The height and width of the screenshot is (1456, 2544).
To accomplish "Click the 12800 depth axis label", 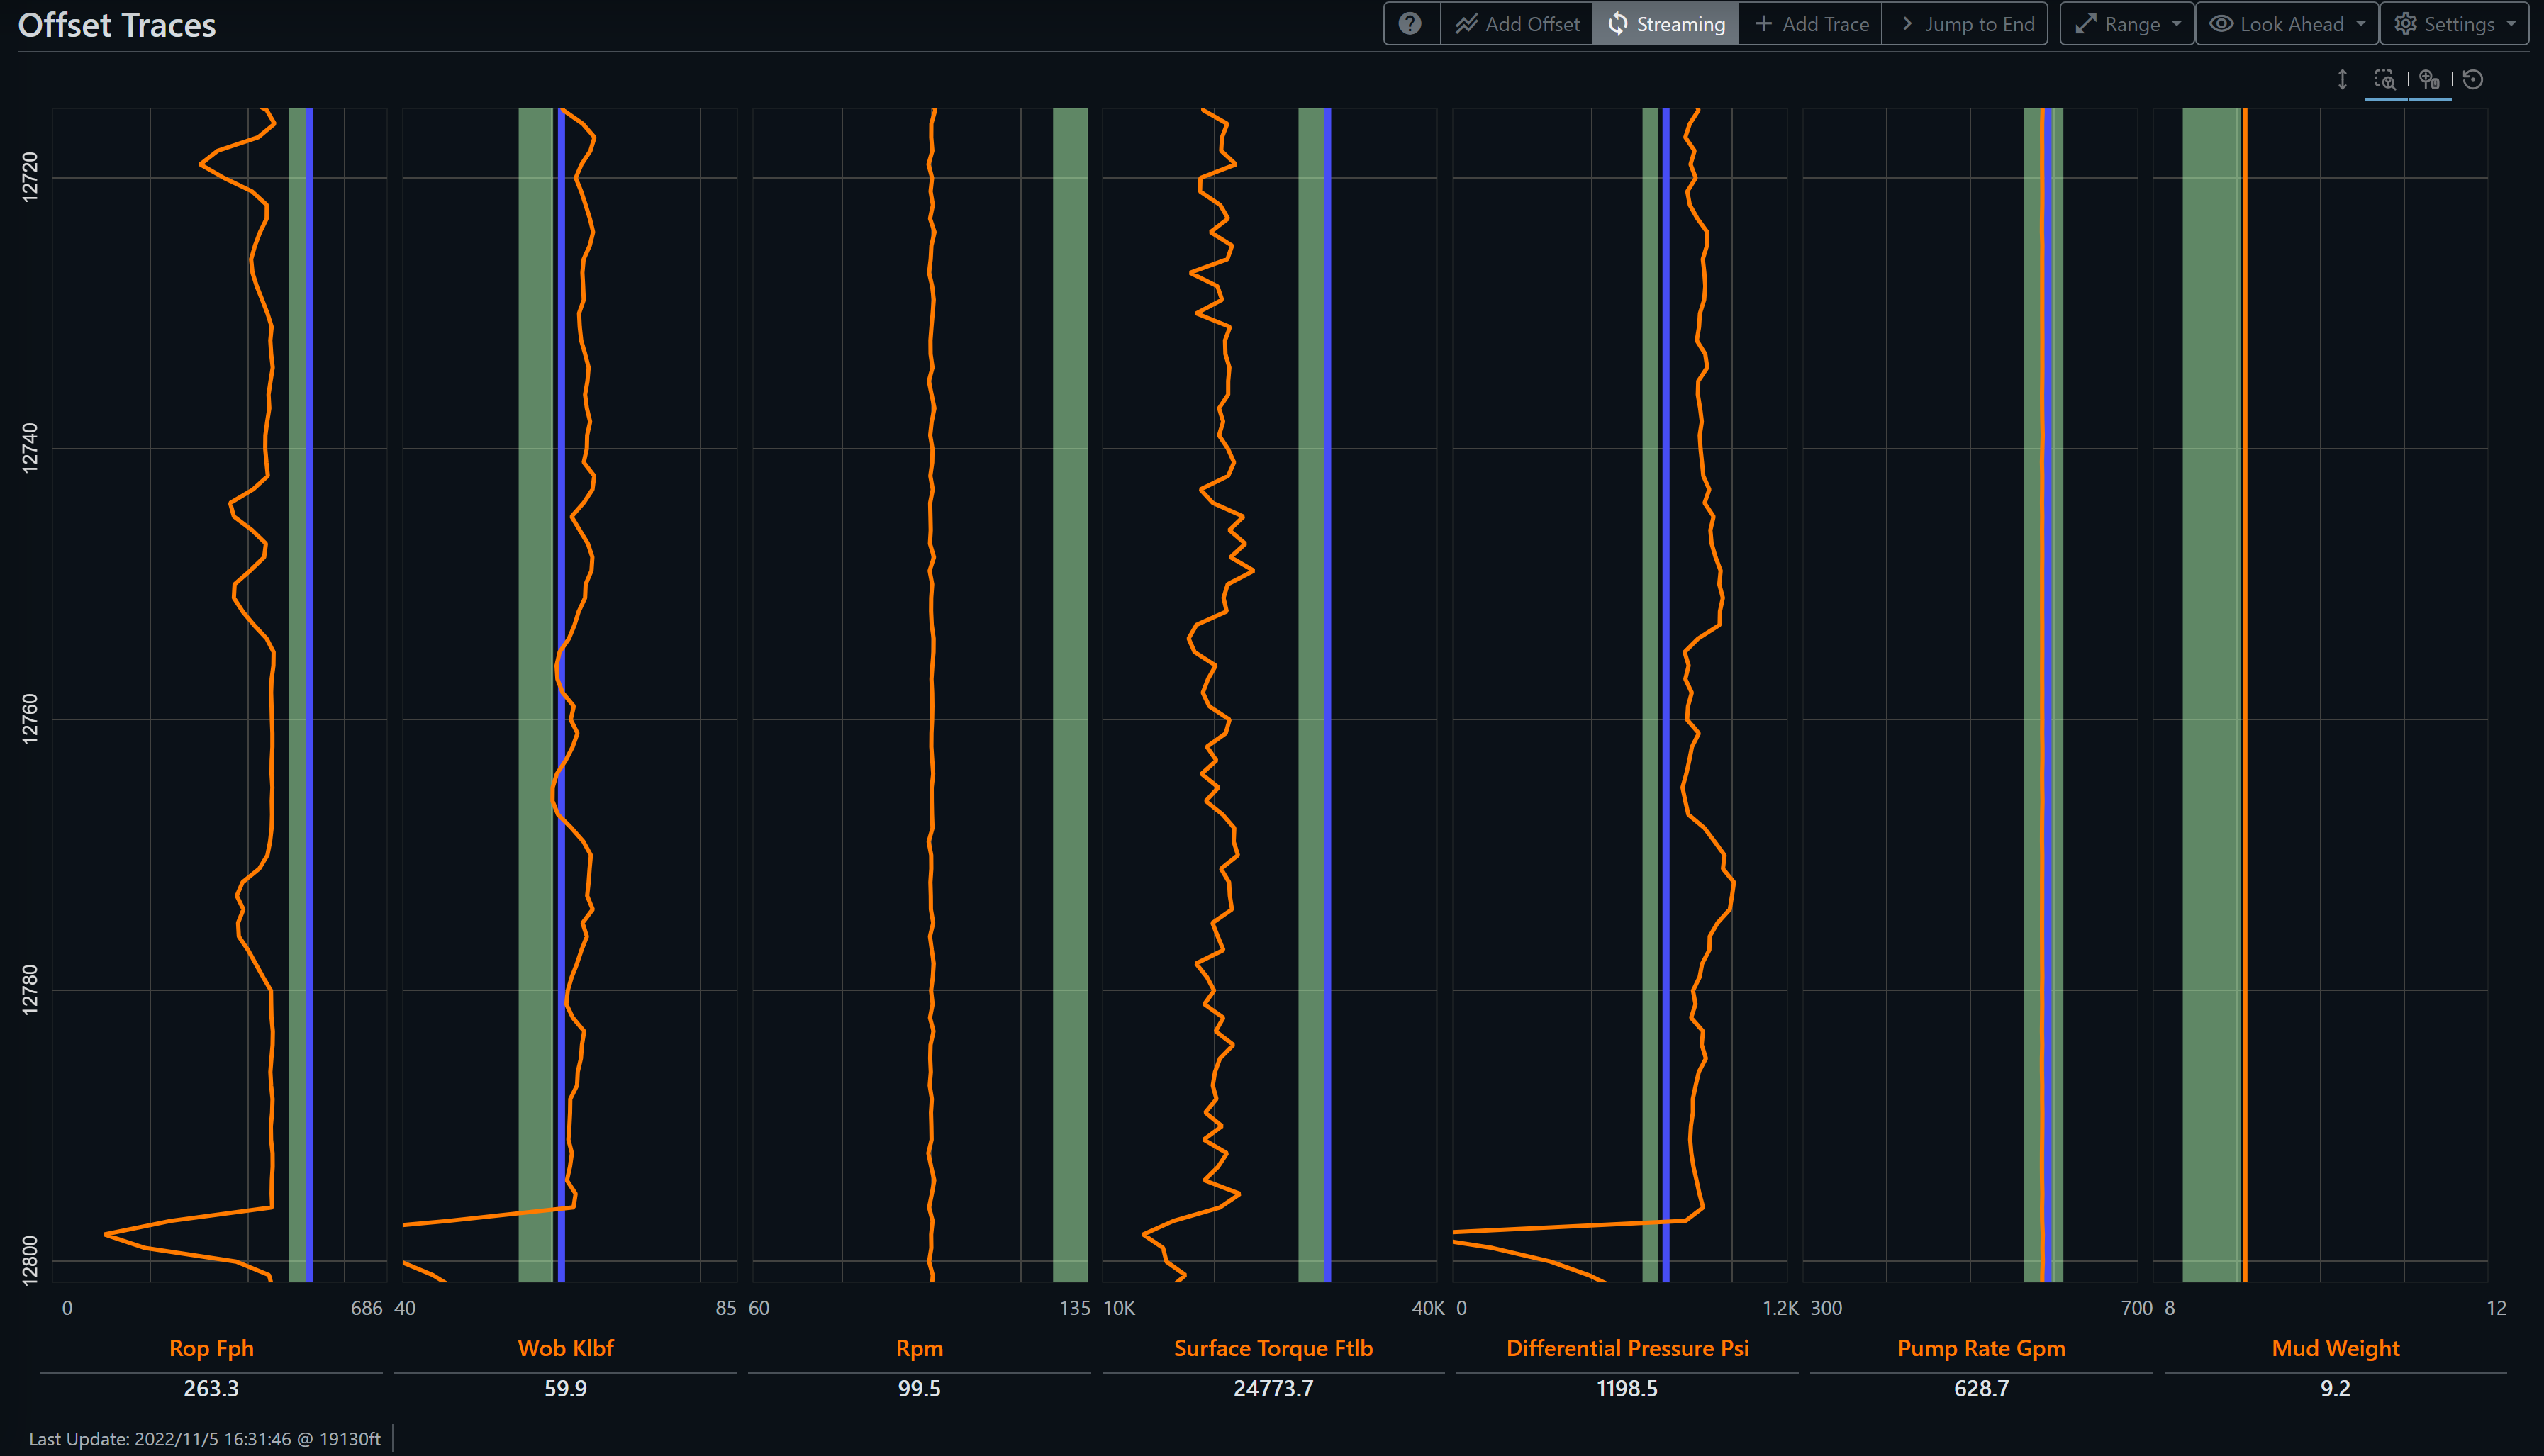I will [30, 1260].
